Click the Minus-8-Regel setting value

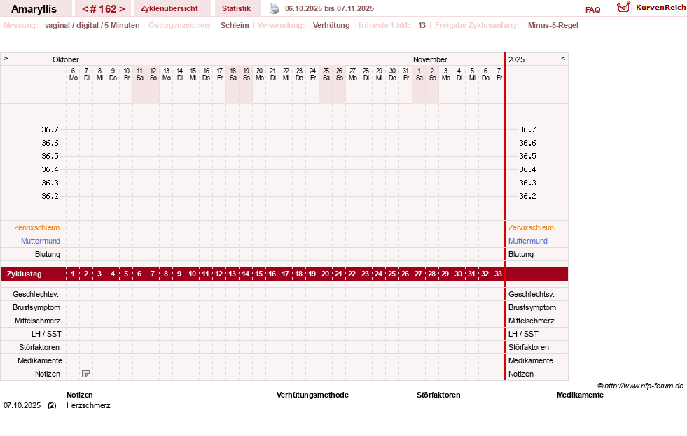[x=553, y=25]
